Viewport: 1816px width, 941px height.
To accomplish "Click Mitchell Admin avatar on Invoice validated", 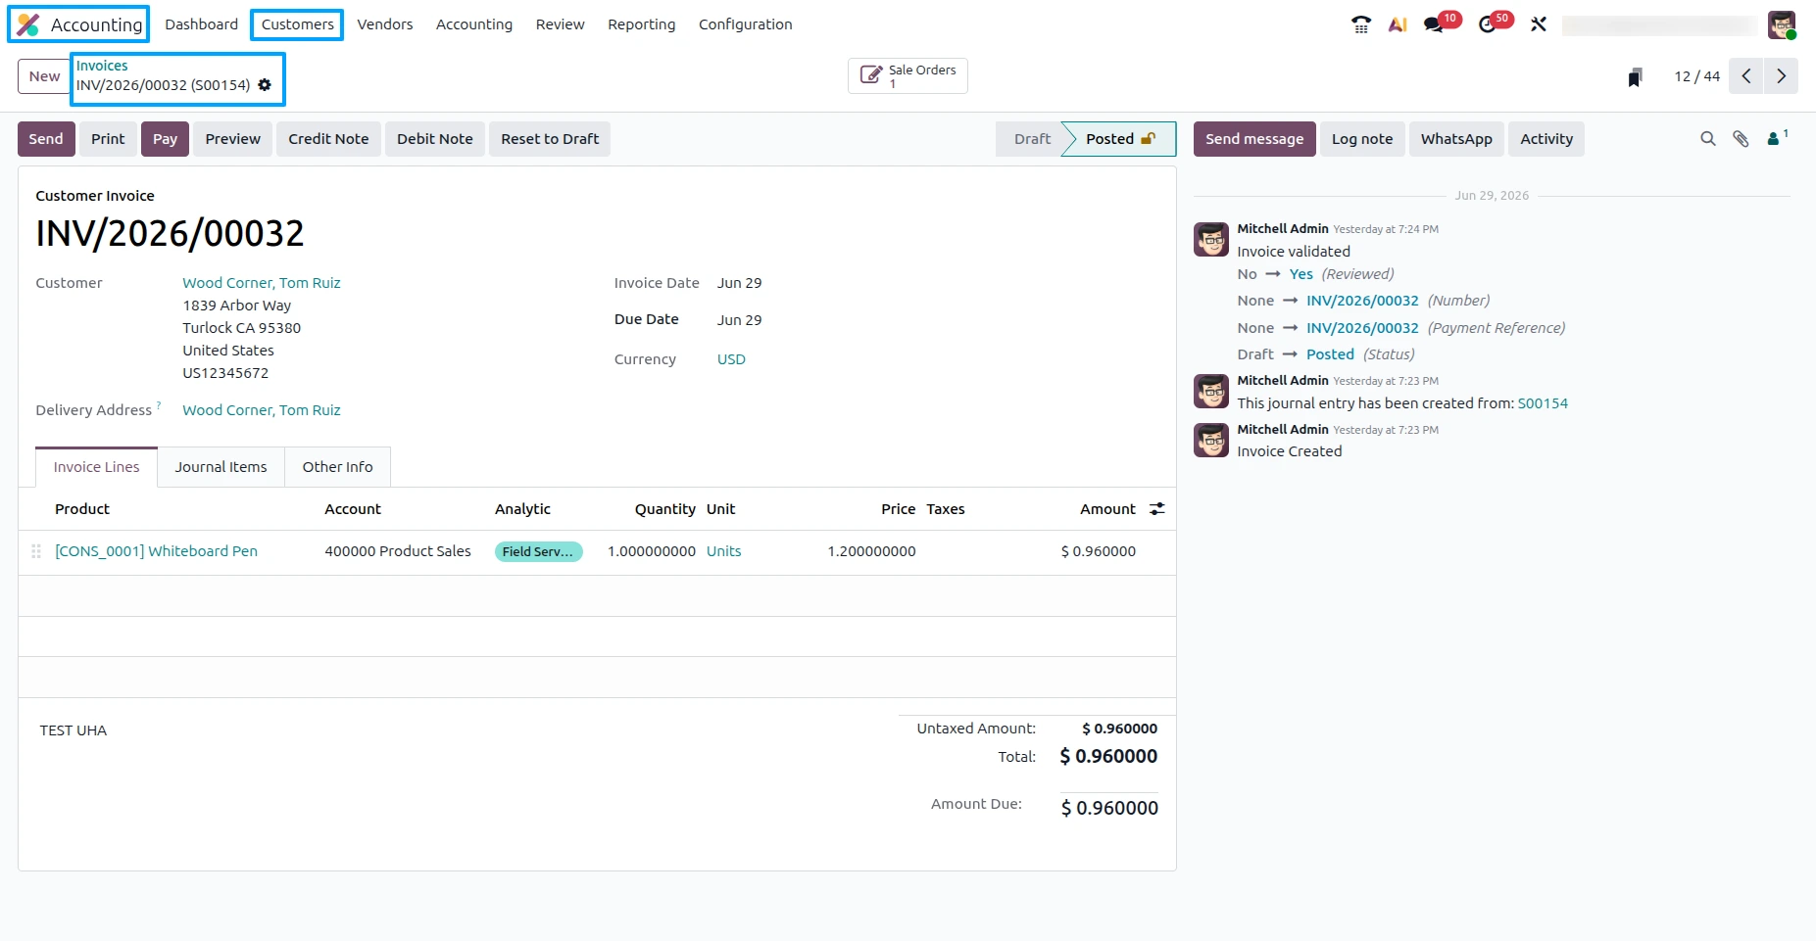I will pos(1211,239).
